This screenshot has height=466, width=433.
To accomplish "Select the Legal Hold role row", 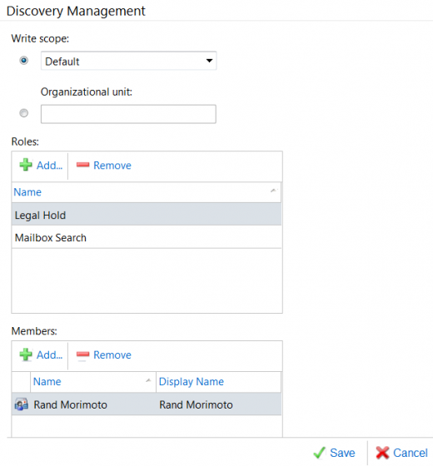I will pos(147,215).
